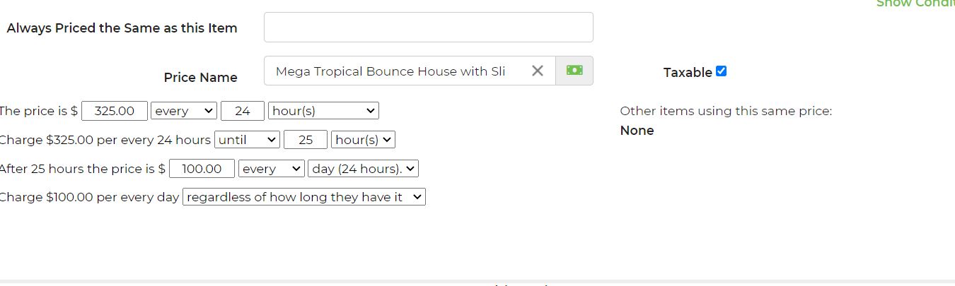Clear the Price Name field with X

(538, 71)
